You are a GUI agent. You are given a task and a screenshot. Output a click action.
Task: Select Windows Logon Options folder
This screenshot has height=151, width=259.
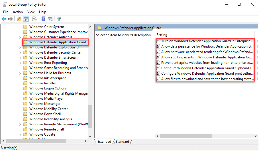coord(48,88)
